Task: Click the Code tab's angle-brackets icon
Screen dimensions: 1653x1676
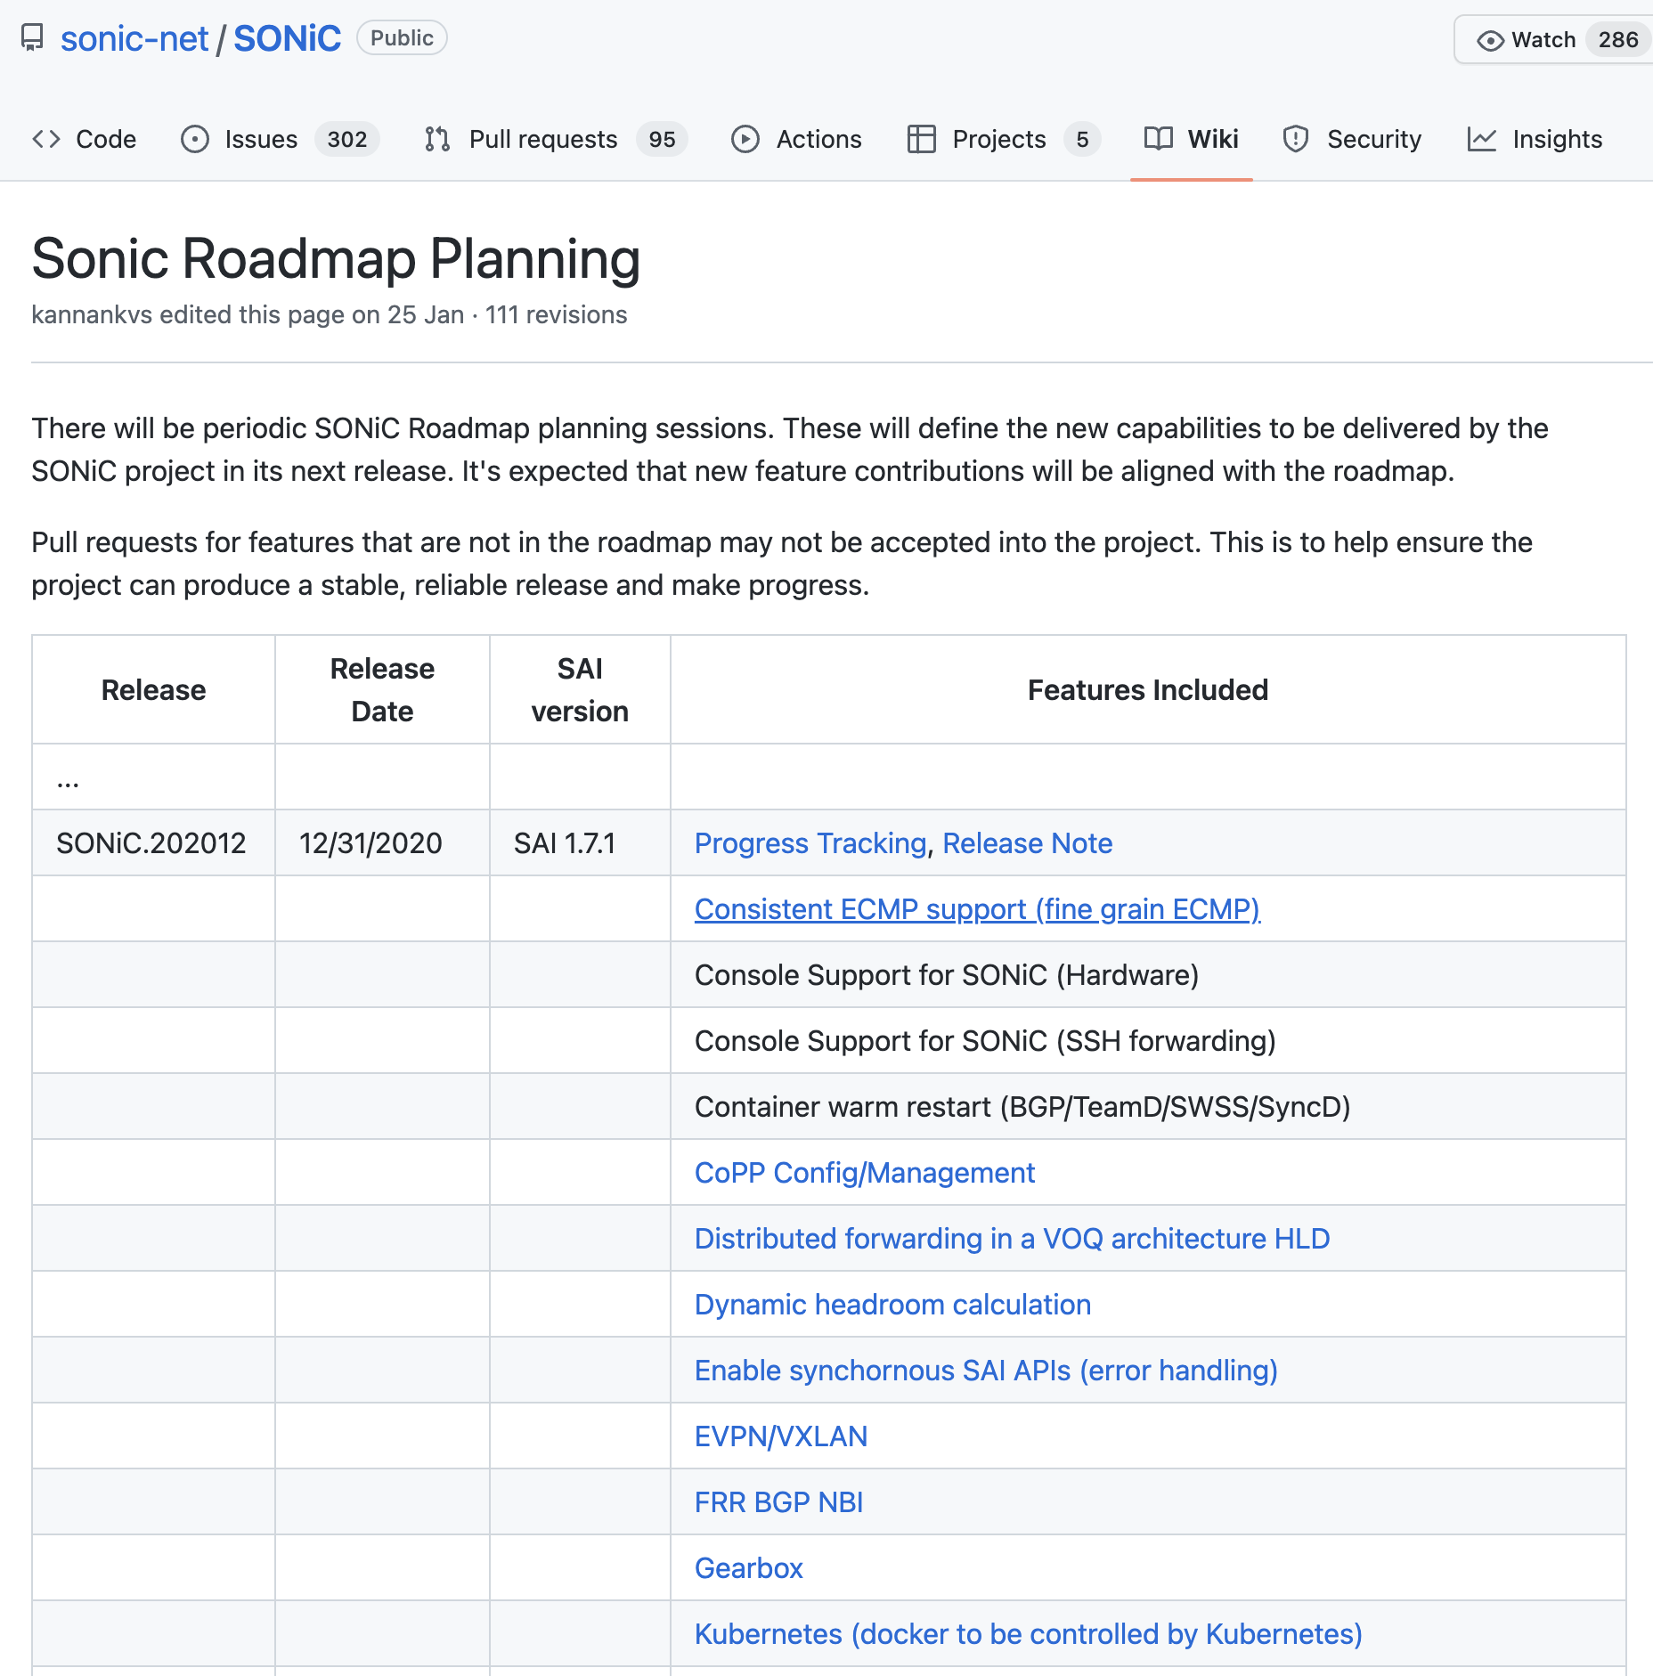Action: (x=46, y=139)
